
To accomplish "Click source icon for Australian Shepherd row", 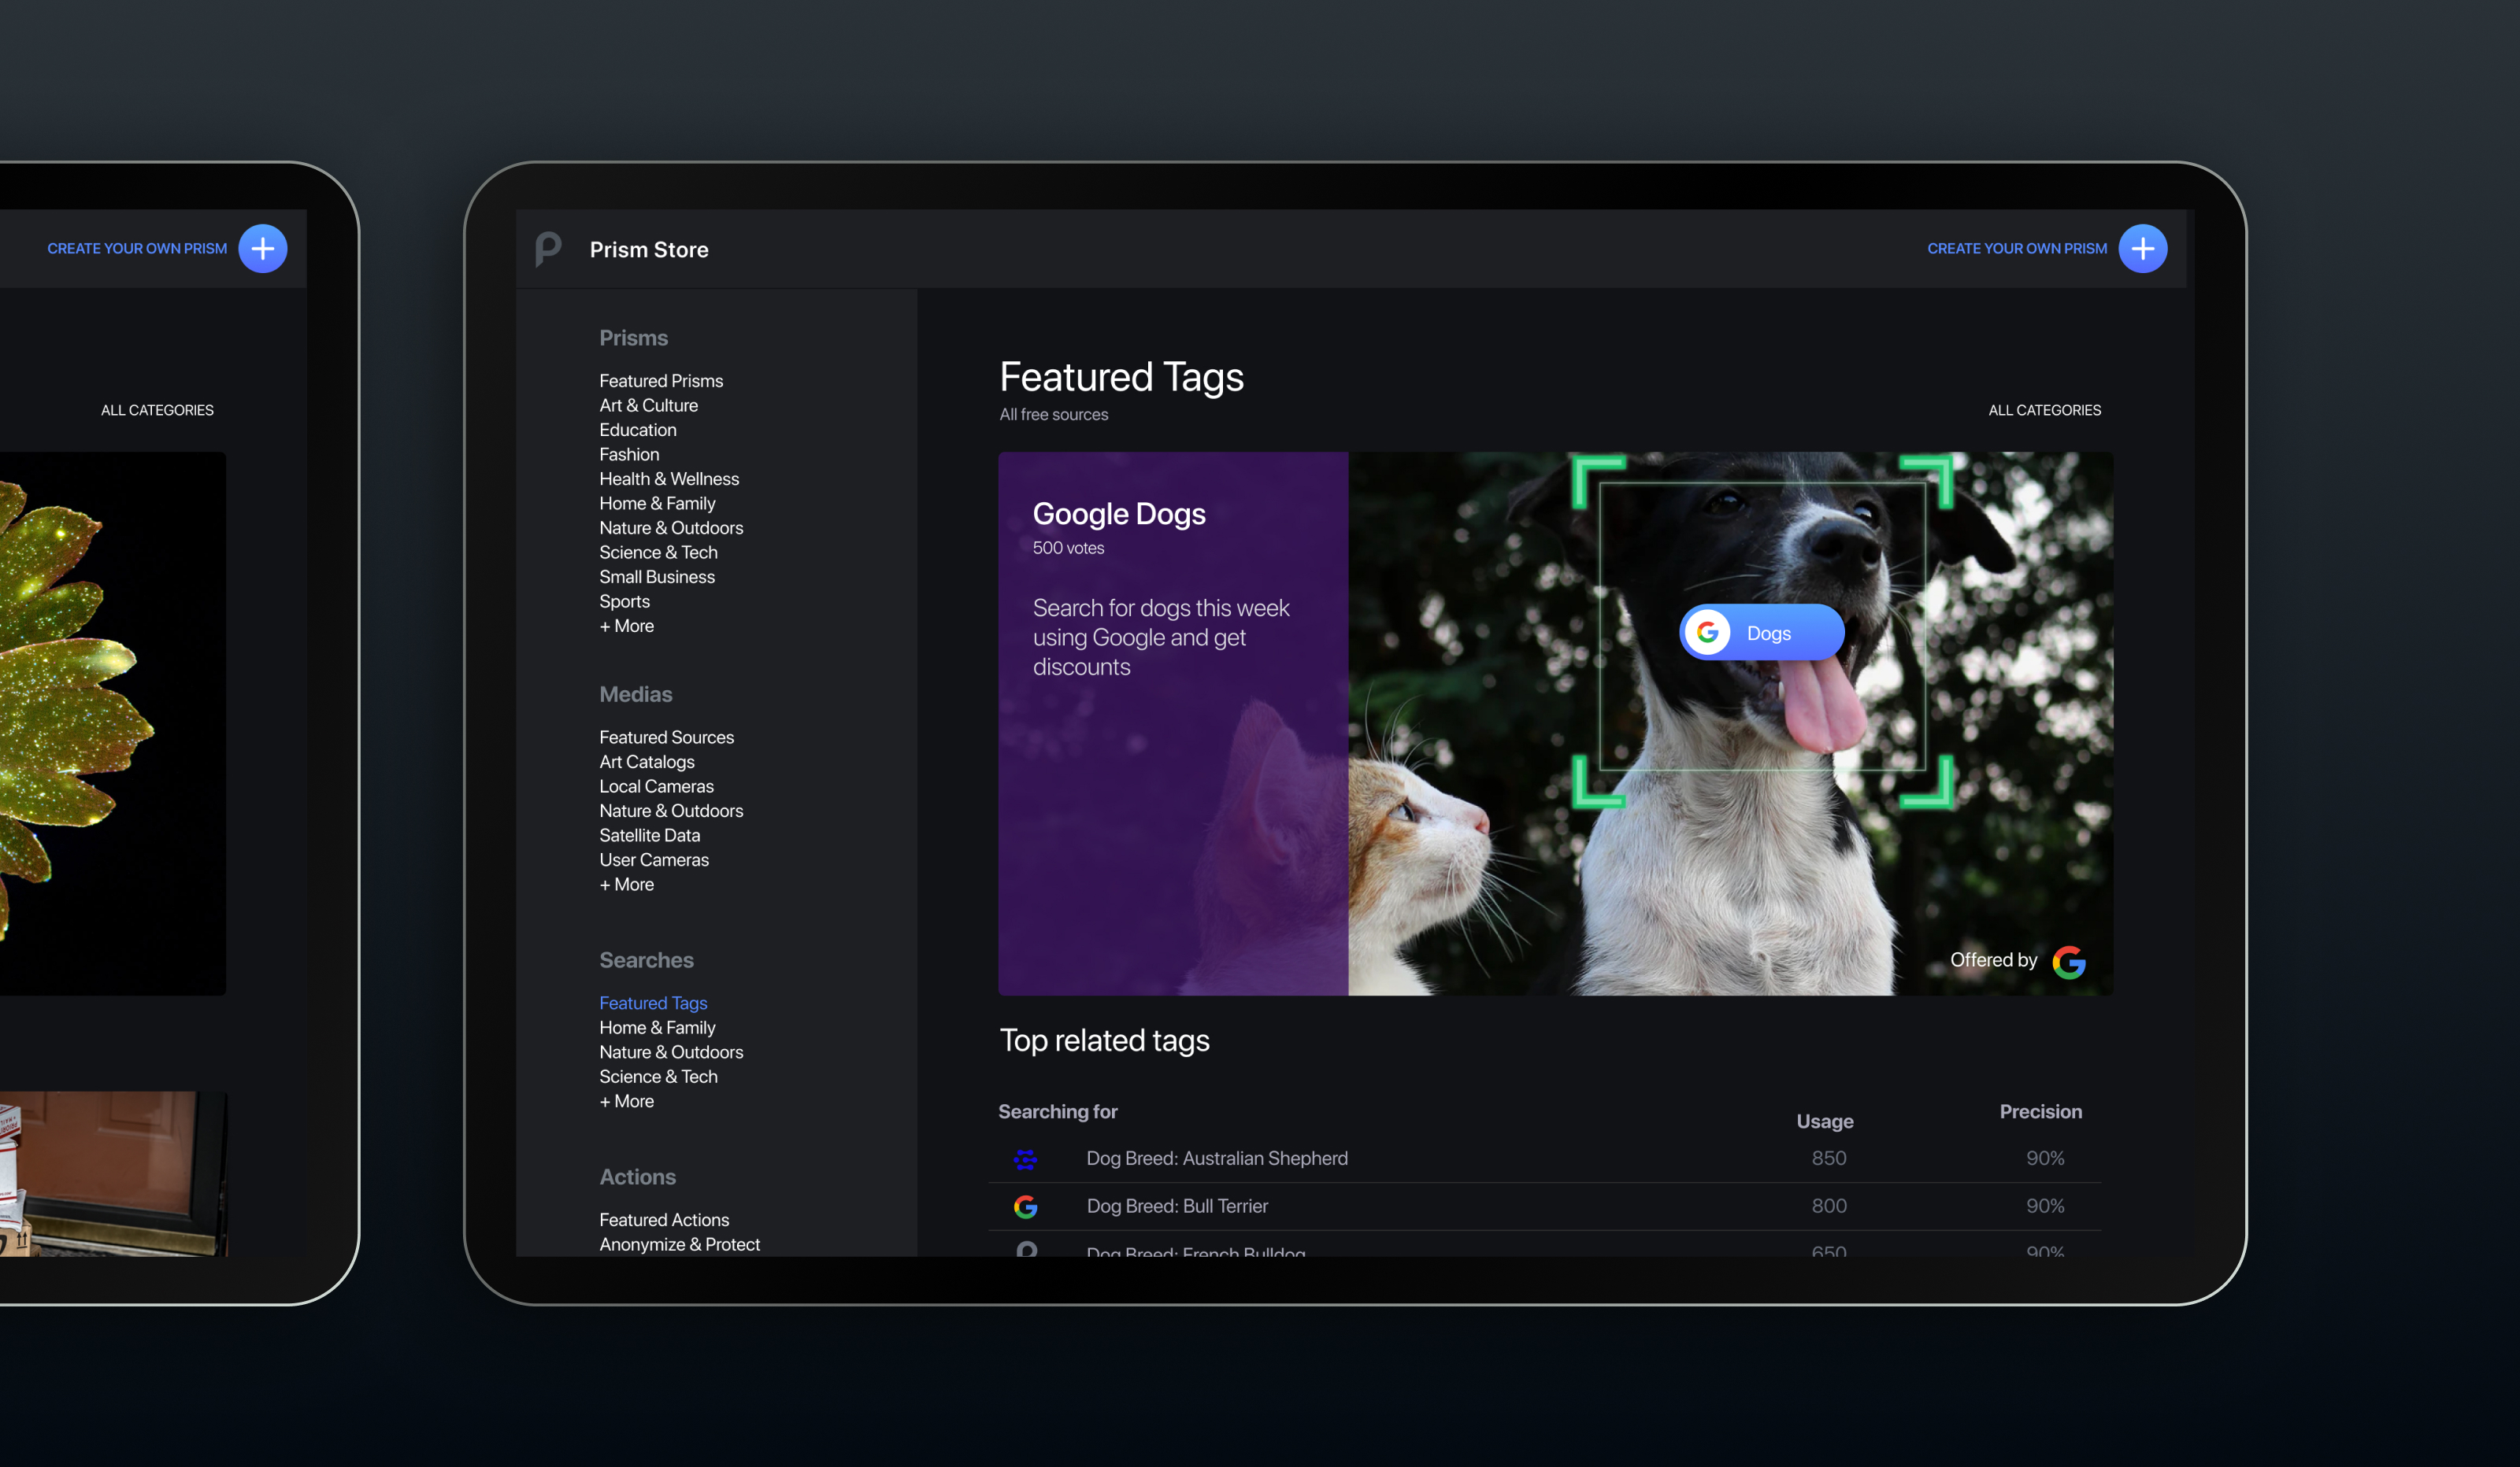I will click(1025, 1159).
